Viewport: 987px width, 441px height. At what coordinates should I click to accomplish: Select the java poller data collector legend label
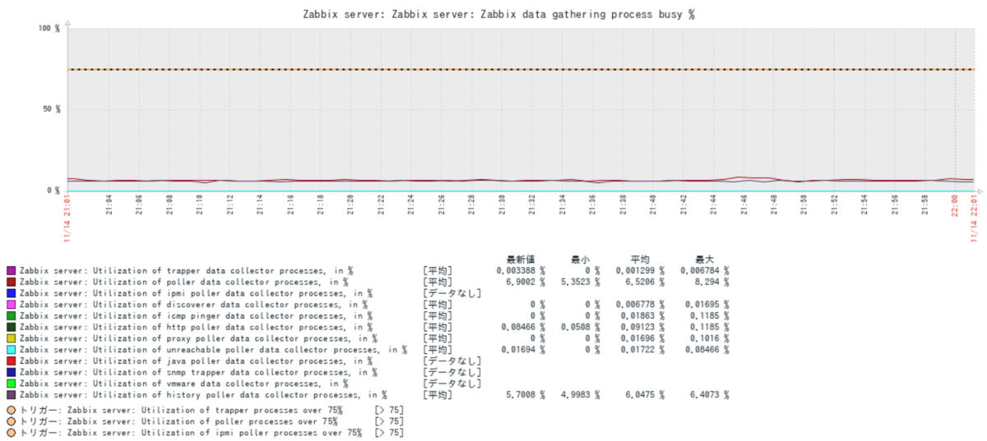(197, 361)
